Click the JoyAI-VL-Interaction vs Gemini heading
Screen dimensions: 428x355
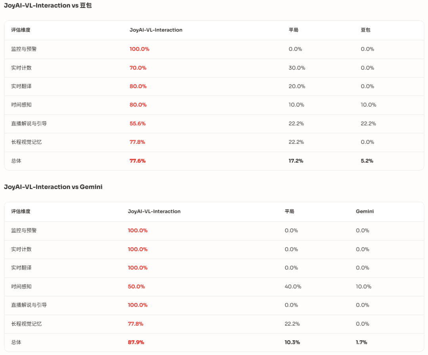53,187
